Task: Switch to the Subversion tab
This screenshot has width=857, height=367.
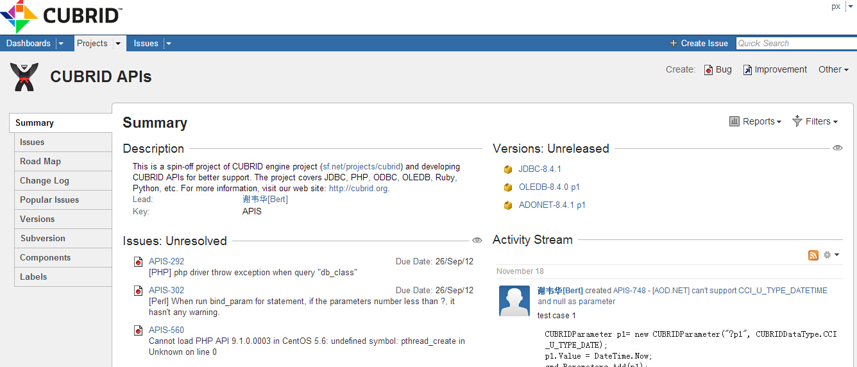Action: point(63,238)
